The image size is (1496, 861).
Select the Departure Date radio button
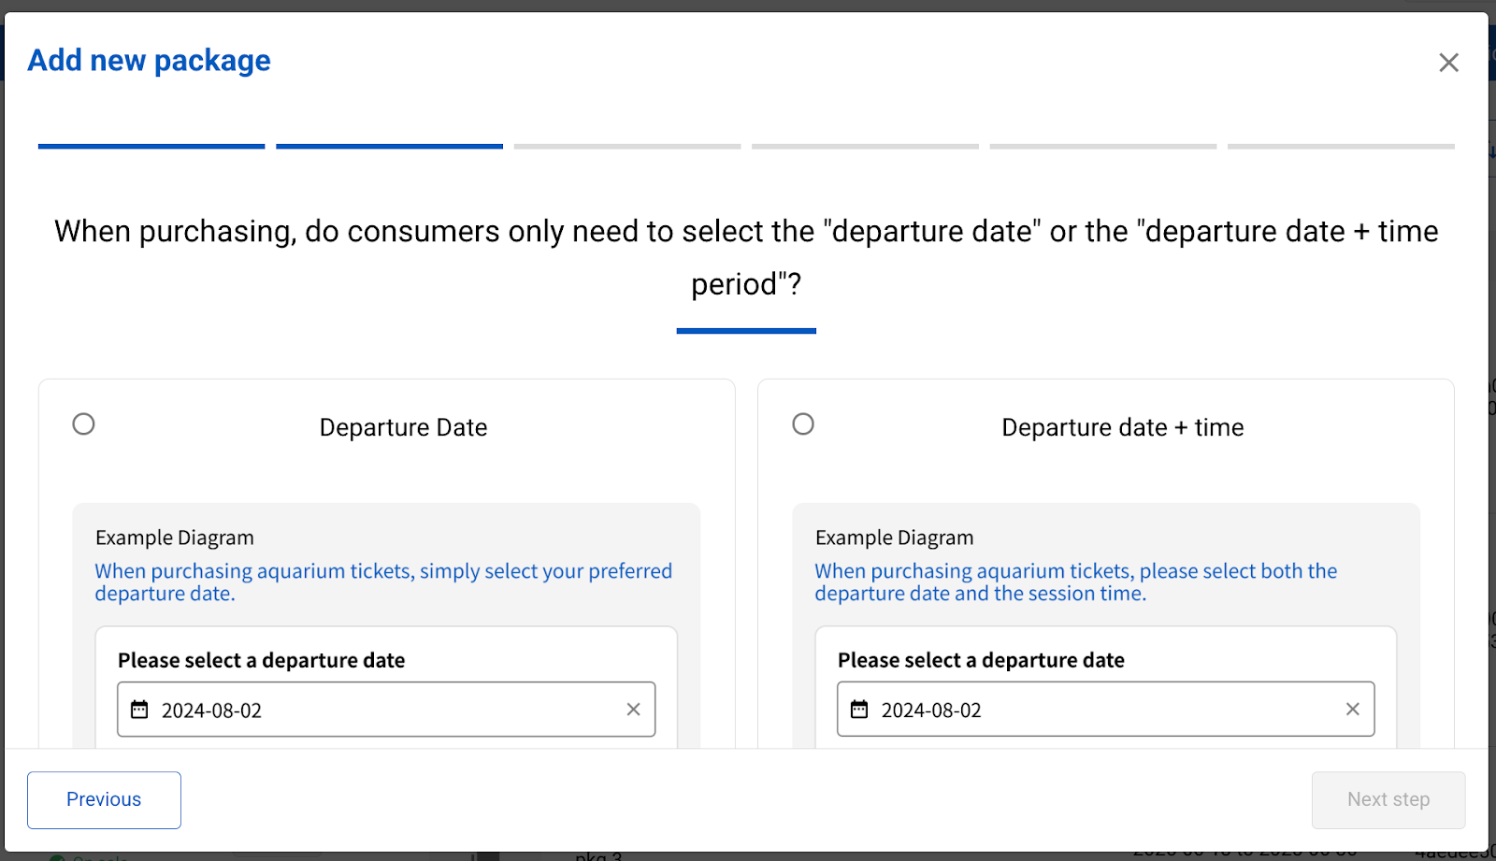click(84, 424)
